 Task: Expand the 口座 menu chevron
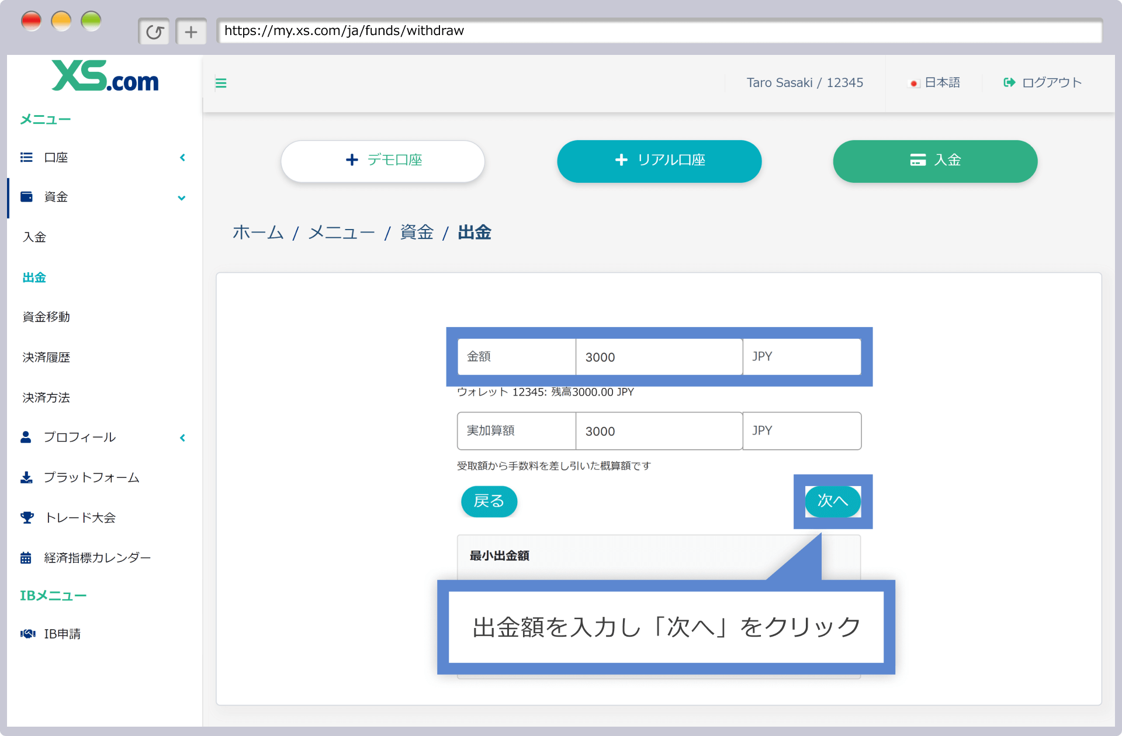click(x=182, y=158)
